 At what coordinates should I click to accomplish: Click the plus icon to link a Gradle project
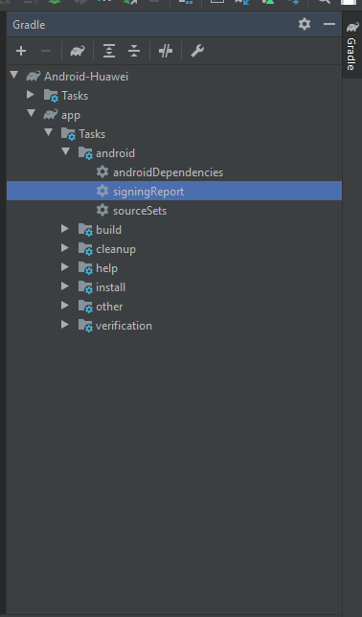click(21, 51)
